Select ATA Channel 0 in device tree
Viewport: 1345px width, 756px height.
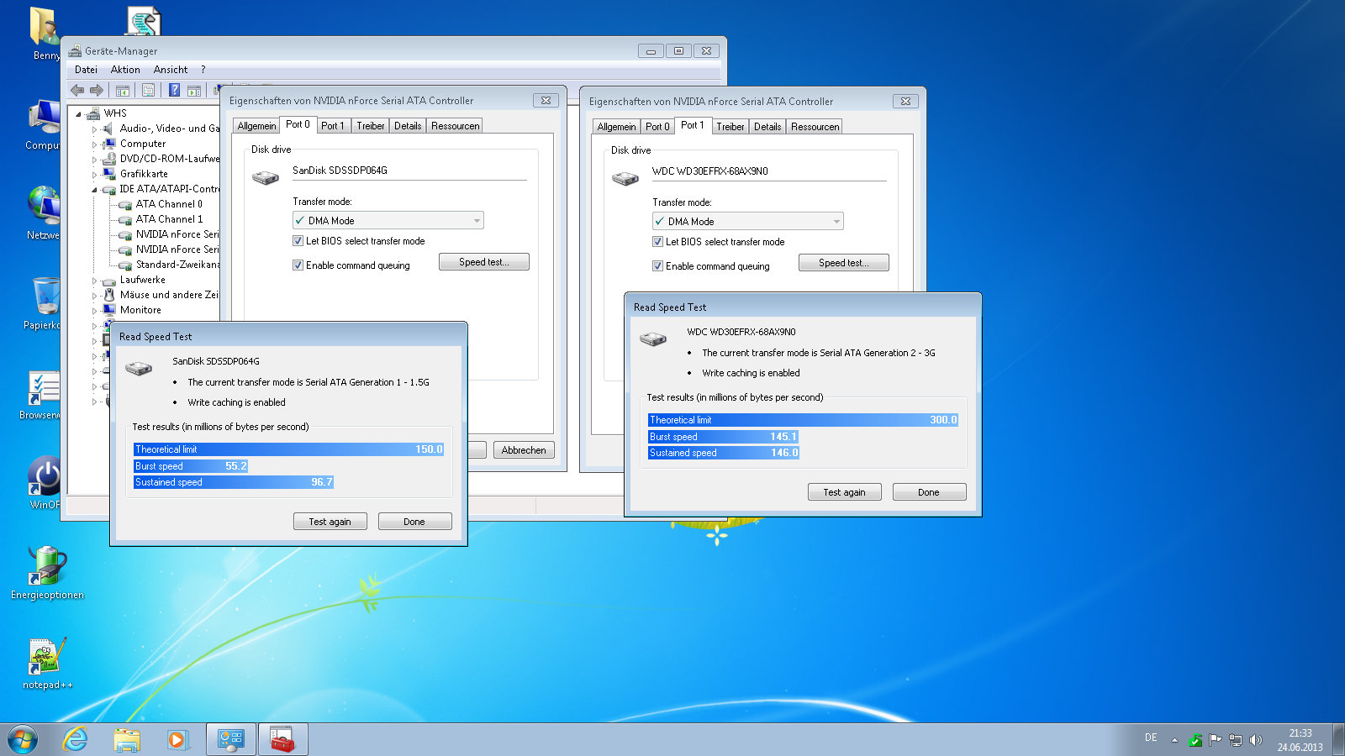coord(168,204)
